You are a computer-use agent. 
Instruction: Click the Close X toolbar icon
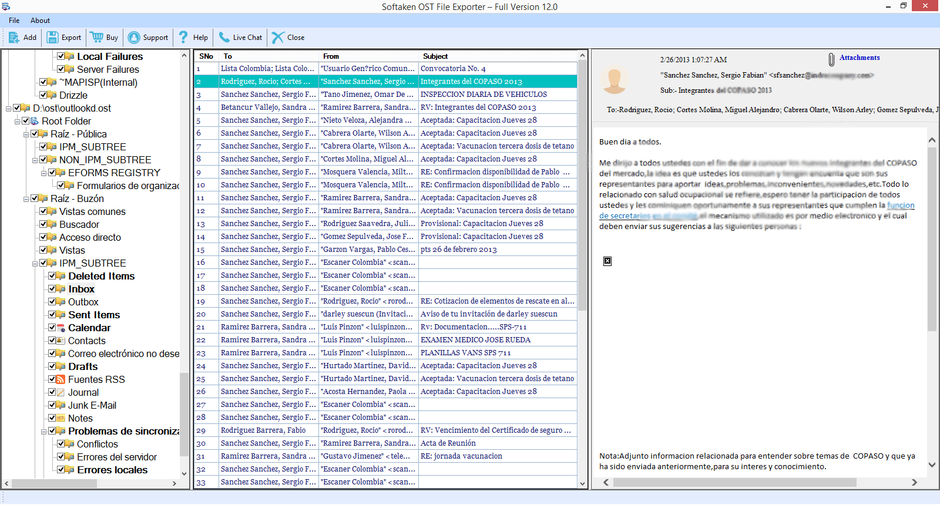pos(278,38)
